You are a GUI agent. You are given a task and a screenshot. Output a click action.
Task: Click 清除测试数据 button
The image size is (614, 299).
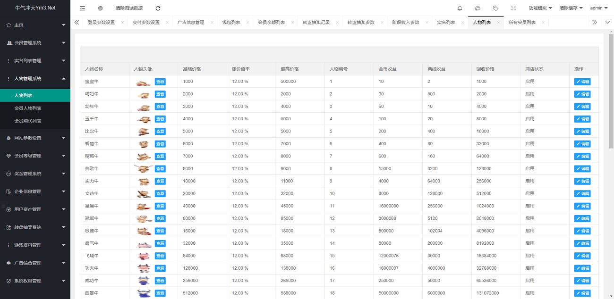point(129,8)
